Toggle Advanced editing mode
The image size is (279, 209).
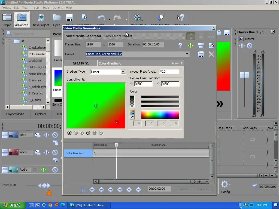point(22,19)
